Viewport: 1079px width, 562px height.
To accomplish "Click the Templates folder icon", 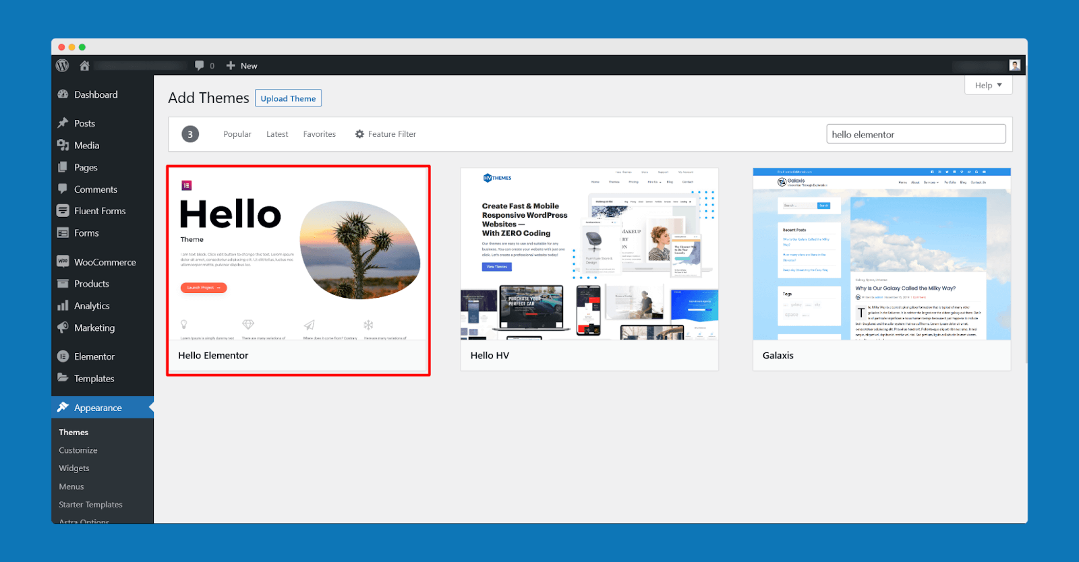I will (63, 378).
